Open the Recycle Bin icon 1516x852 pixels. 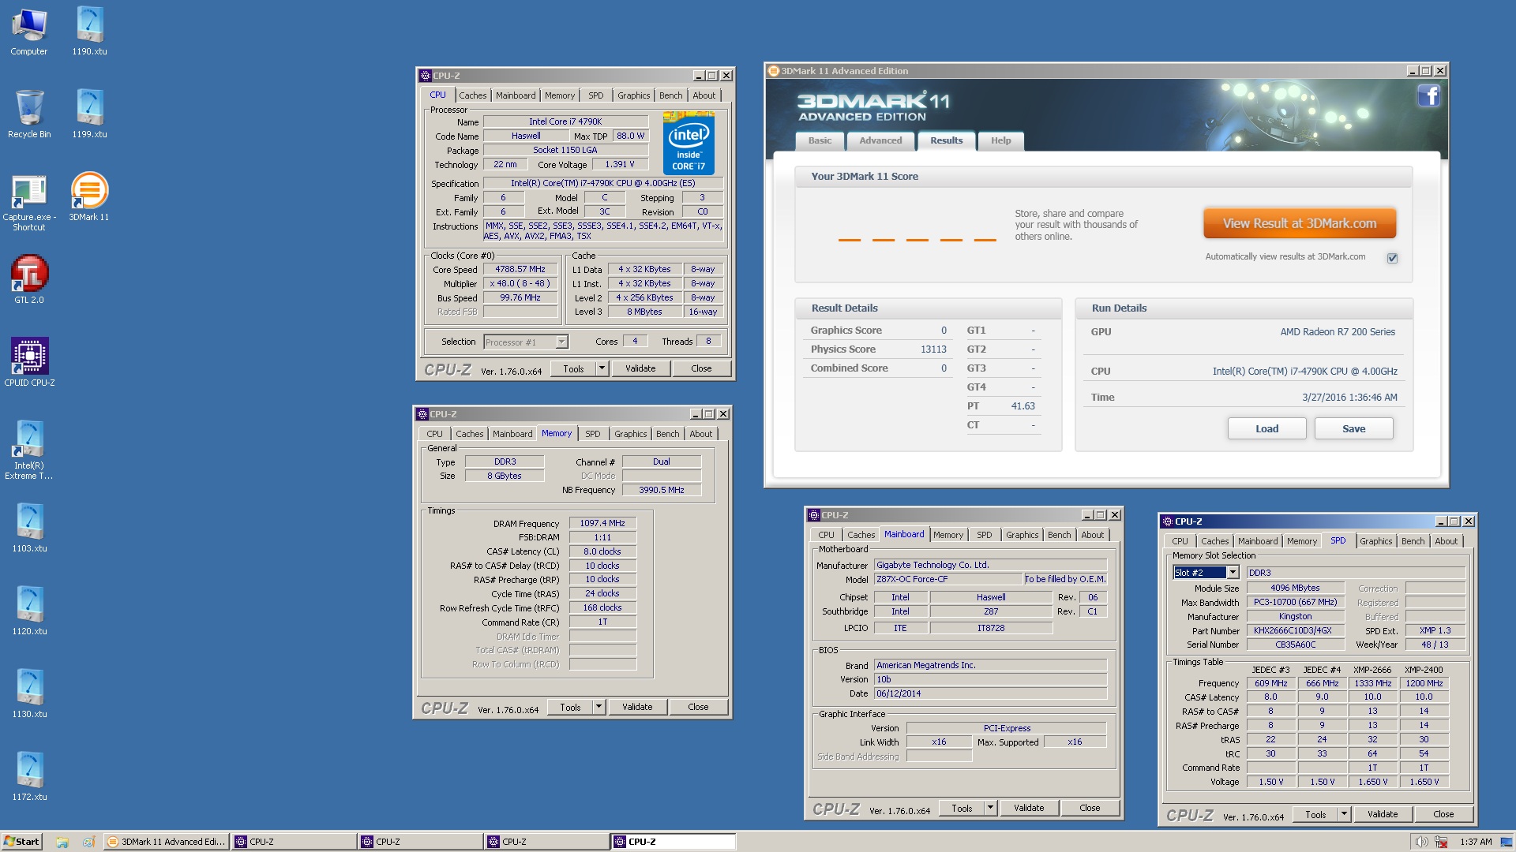(29, 114)
